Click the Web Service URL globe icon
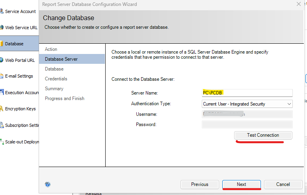 click(2, 27)
